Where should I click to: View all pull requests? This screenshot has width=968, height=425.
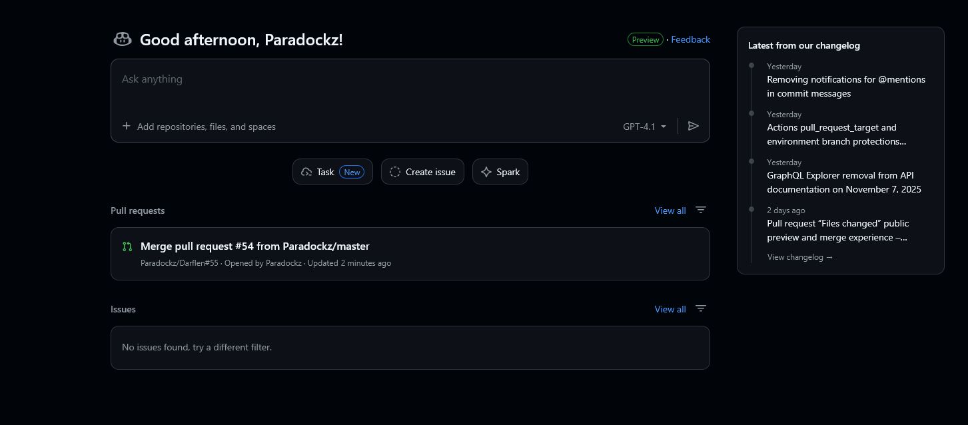(x=670, y=211)
